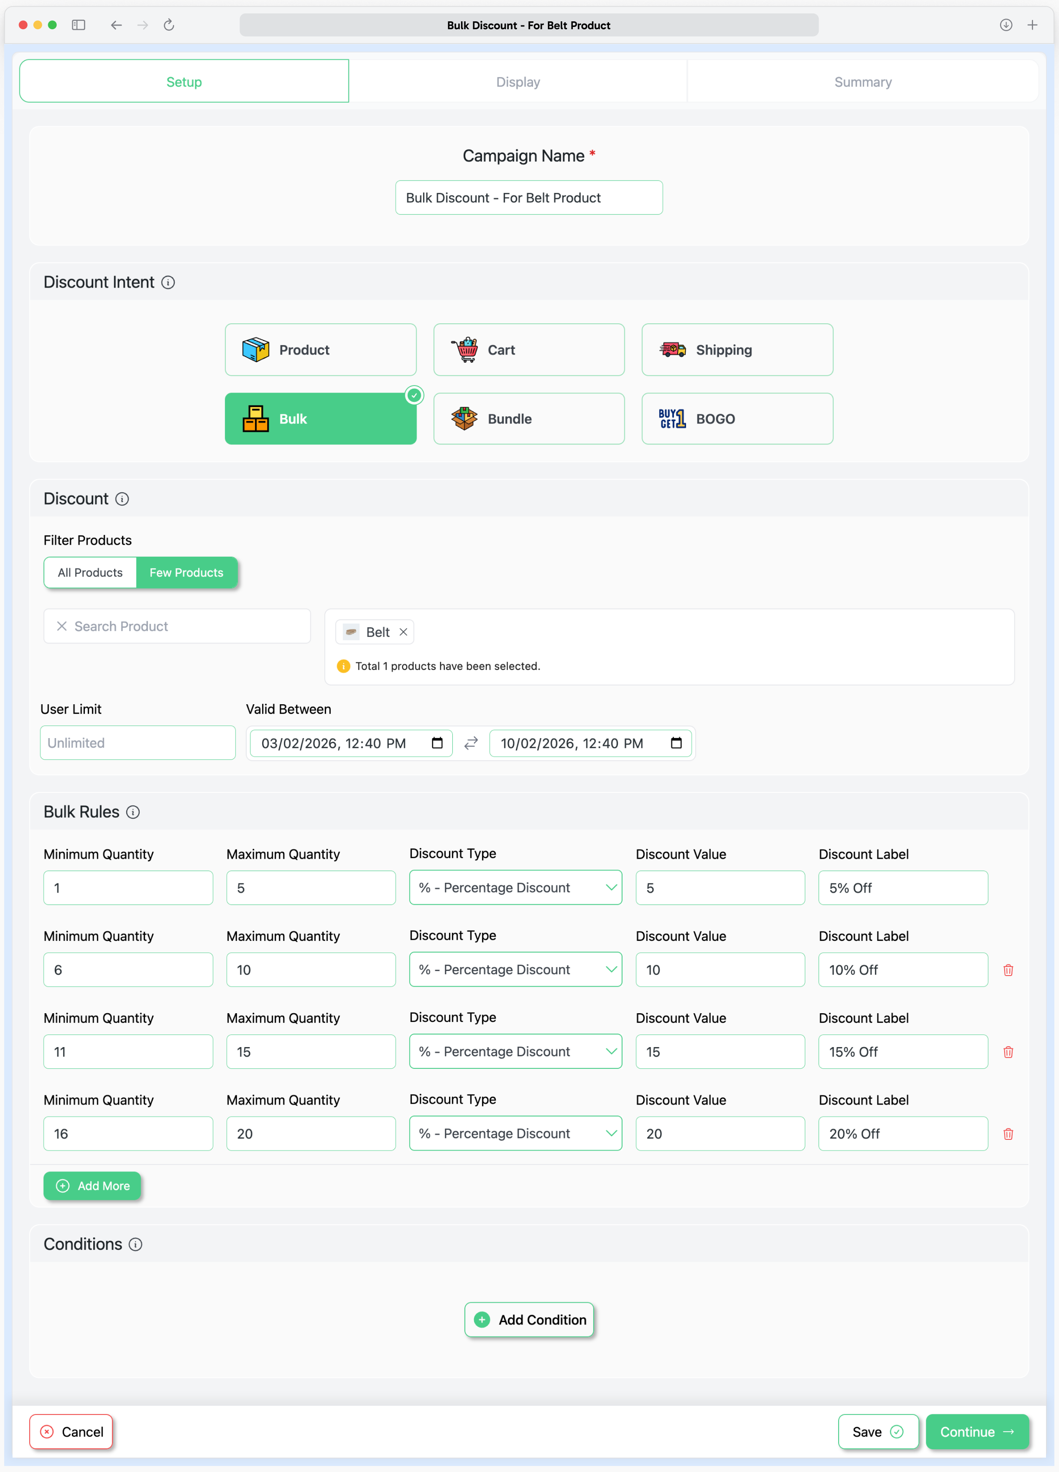Open the start date calendar picker
The width and height of the screenshot is (1059, 1472).
(x=437, y=743)
